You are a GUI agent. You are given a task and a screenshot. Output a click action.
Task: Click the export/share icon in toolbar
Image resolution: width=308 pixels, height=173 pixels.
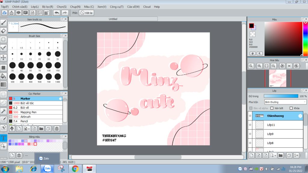[12, 13]
